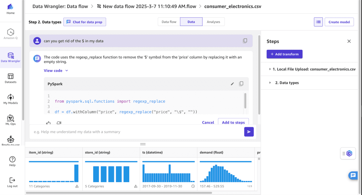
Task: Switch to the Analyses tab
Action: coord(213,22)
